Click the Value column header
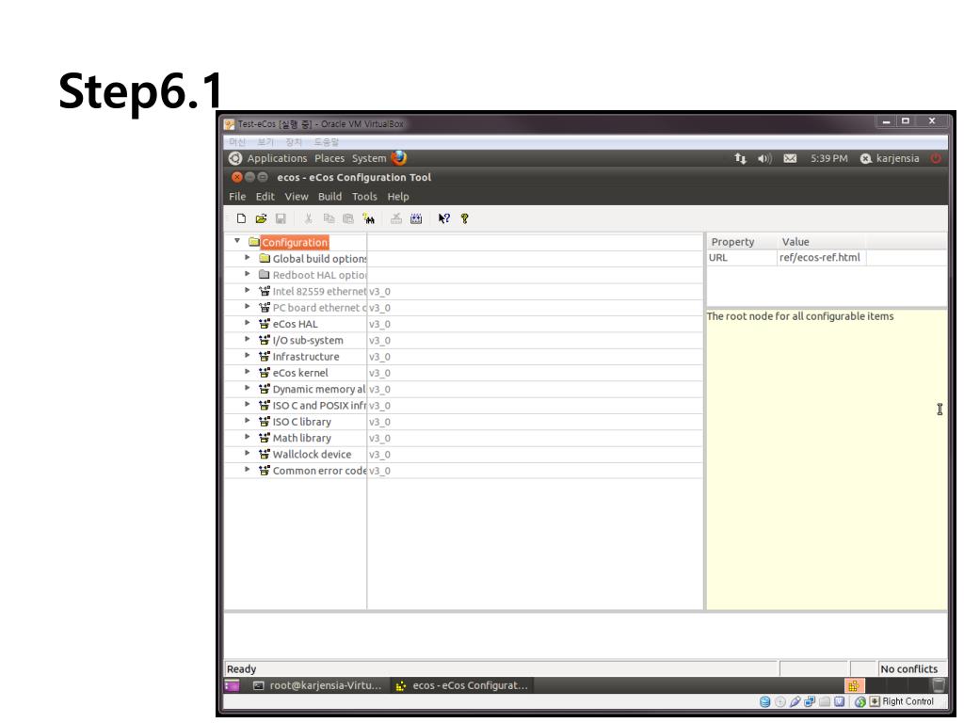The image size is (964, 723). point(821,242)
